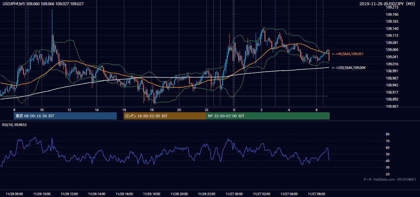Click price axis label 109.066

[392, 50]
